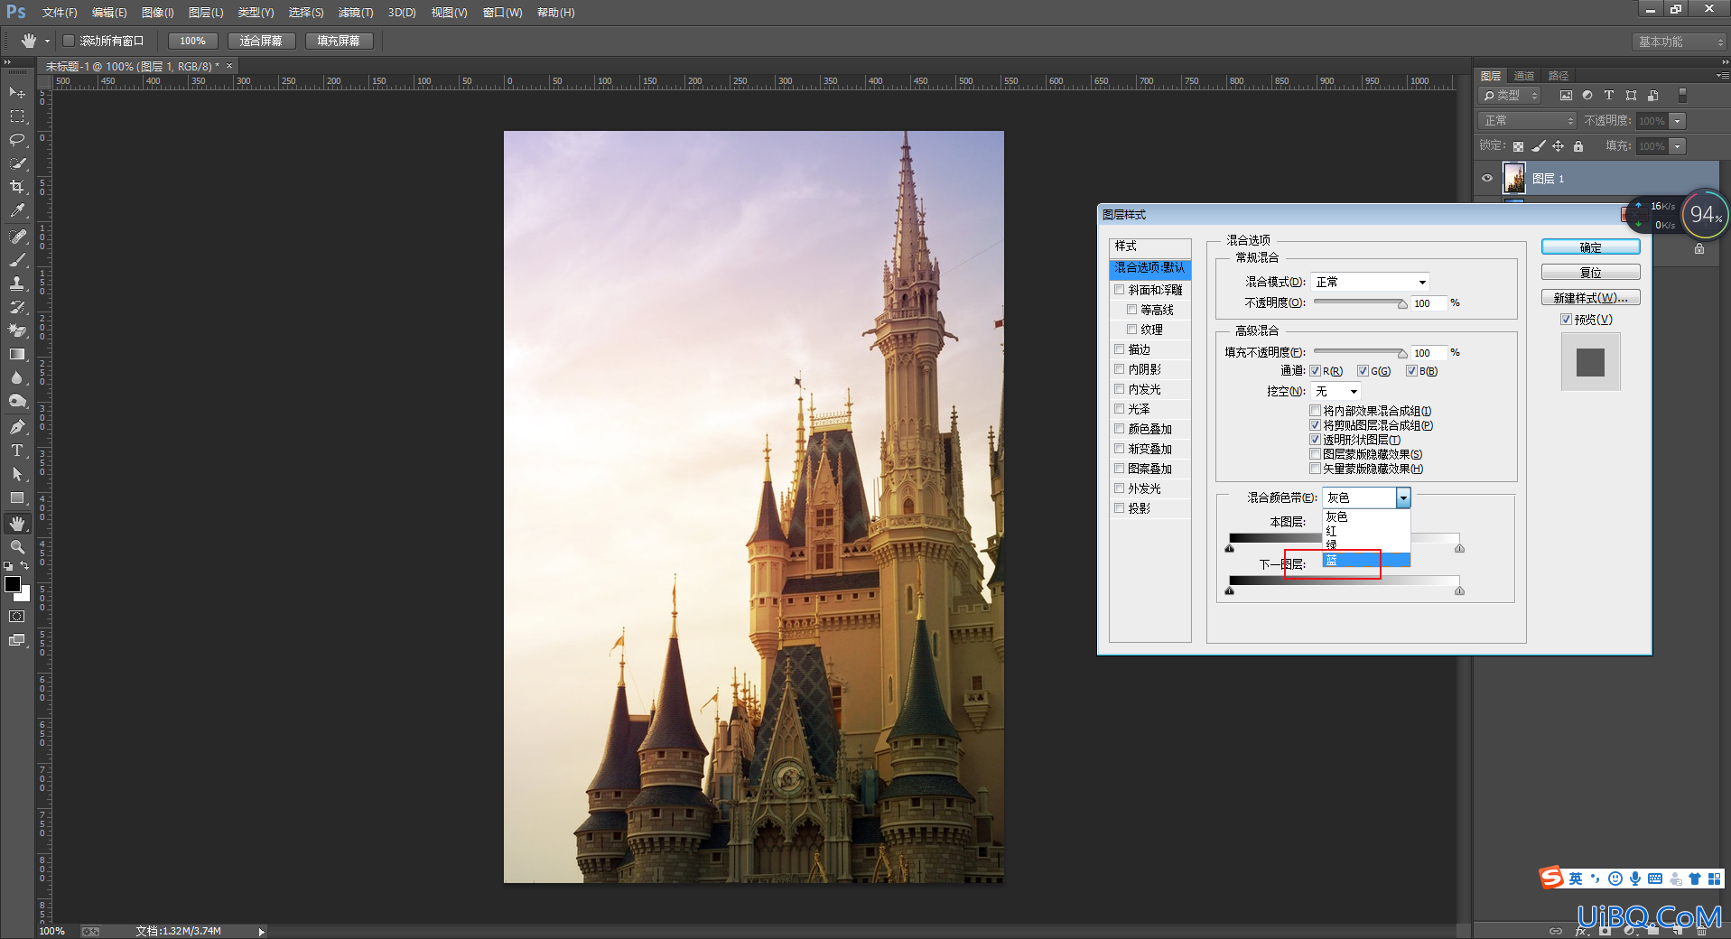Screen dimensions: 1731x939
Task: Uncheck the R channel checkbox
Action: point(1316,371)
